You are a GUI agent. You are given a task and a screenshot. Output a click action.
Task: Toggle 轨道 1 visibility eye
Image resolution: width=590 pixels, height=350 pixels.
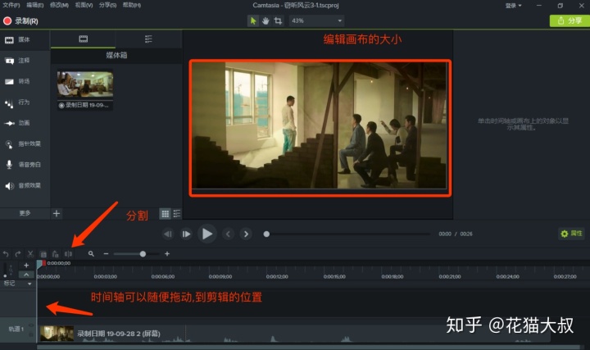31,325
